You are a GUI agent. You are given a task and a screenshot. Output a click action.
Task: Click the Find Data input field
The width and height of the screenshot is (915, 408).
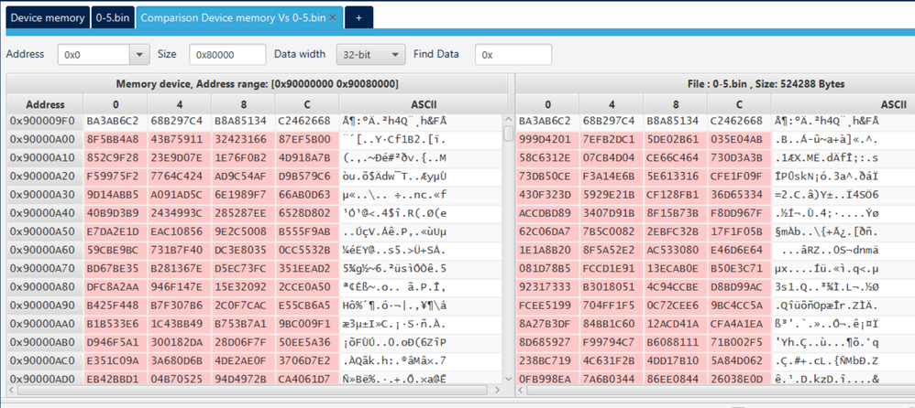click(513, 55)
